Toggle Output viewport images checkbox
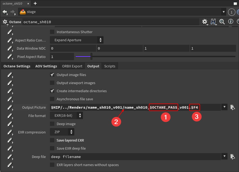The height and width of the screenshot is (172, 239). tap(52, 83)
